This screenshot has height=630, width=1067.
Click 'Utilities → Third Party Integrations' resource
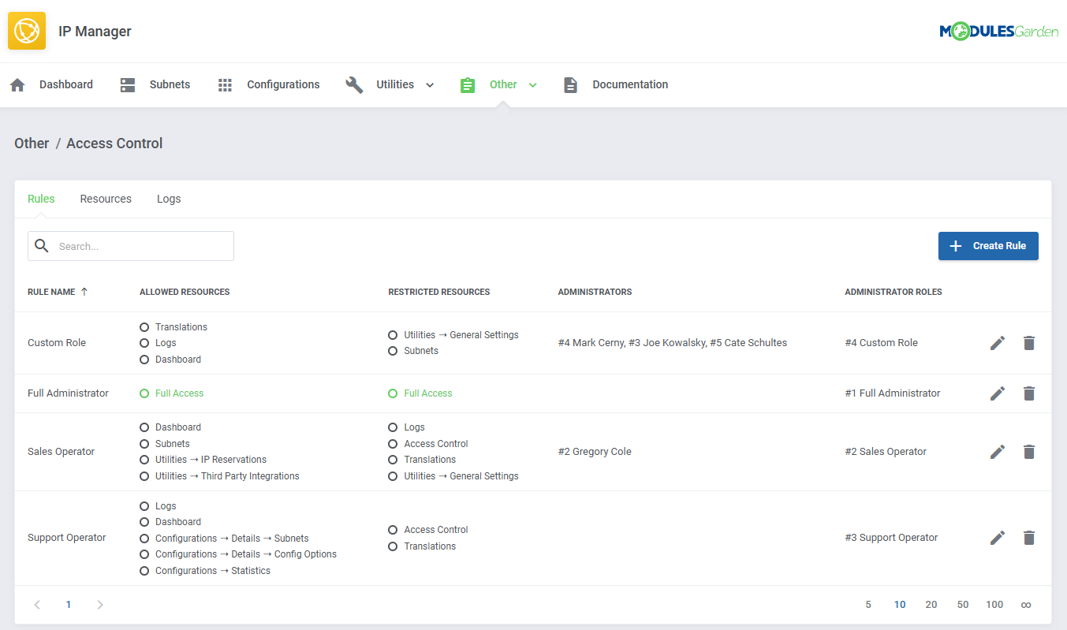click(x=227, y=476)
